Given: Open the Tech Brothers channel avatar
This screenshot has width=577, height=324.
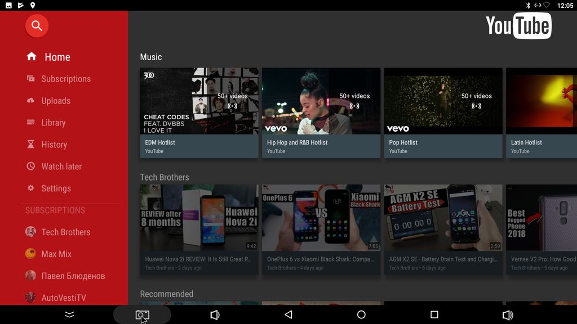Looking at the screenshot, I should pyautogui.click(x=31, y=232).
